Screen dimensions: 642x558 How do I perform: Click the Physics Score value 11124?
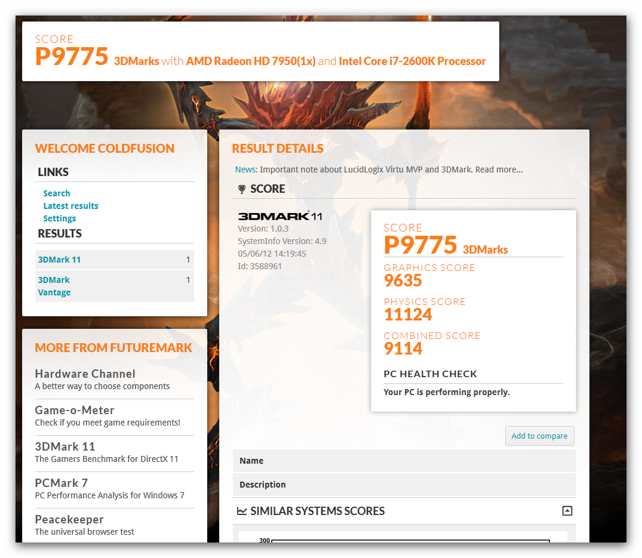pyautogui.click(x=408, y=315)
